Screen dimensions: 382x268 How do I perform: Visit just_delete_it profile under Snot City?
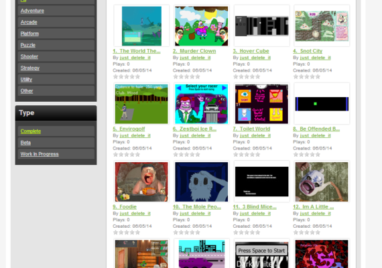315,58
